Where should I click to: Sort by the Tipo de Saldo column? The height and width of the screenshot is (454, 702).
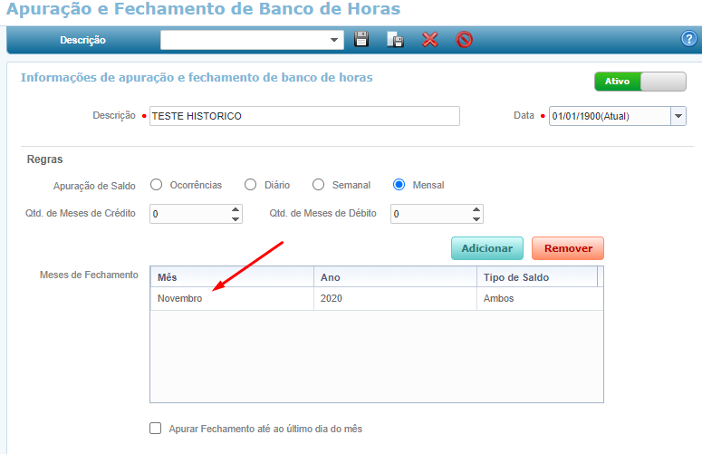click(x=537, y=277)
